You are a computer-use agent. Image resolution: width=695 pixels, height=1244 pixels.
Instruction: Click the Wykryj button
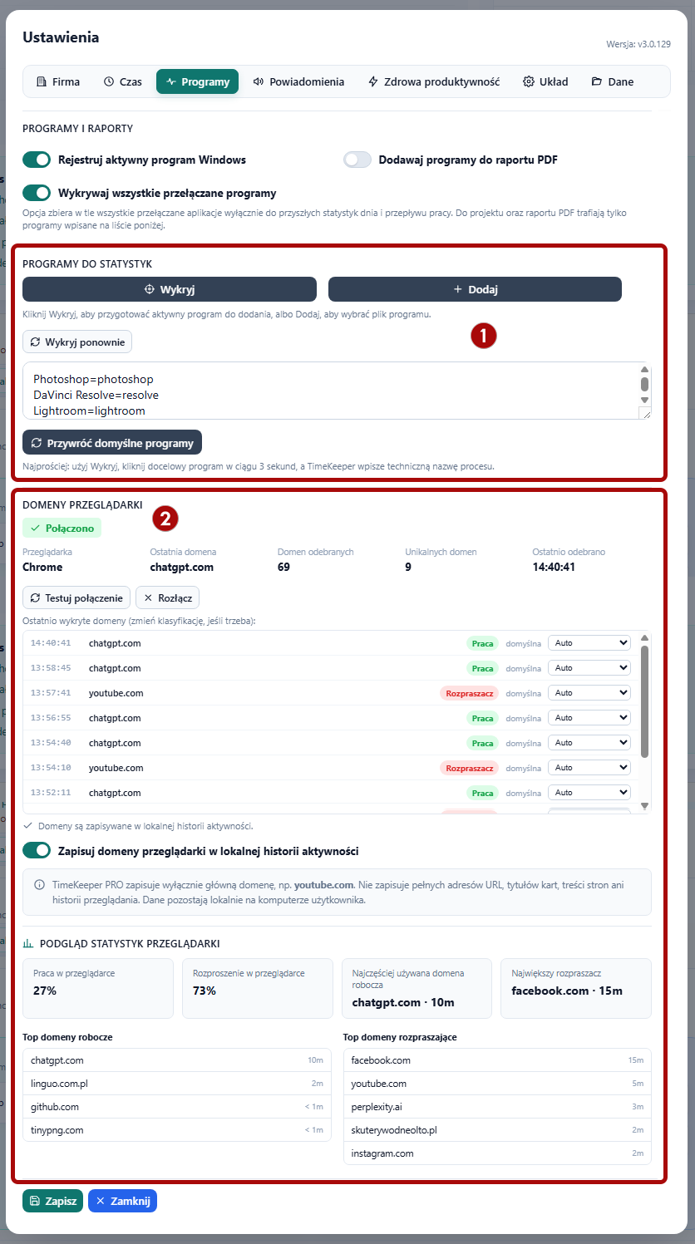[x=170, y=289]
